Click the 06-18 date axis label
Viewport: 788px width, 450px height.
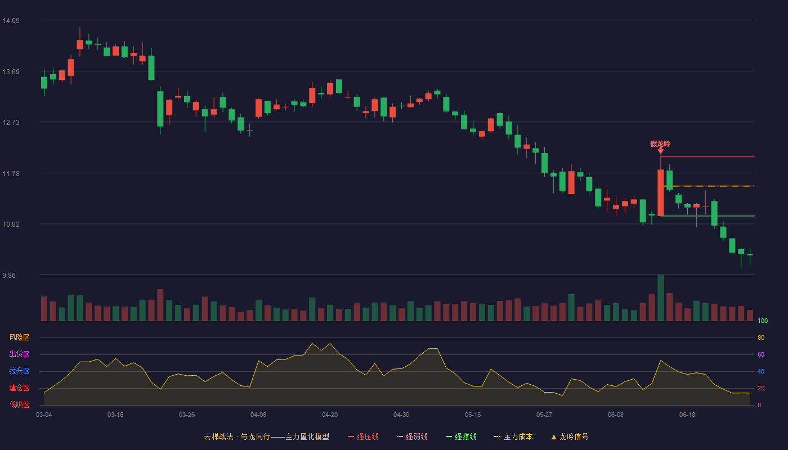(687, 415)
